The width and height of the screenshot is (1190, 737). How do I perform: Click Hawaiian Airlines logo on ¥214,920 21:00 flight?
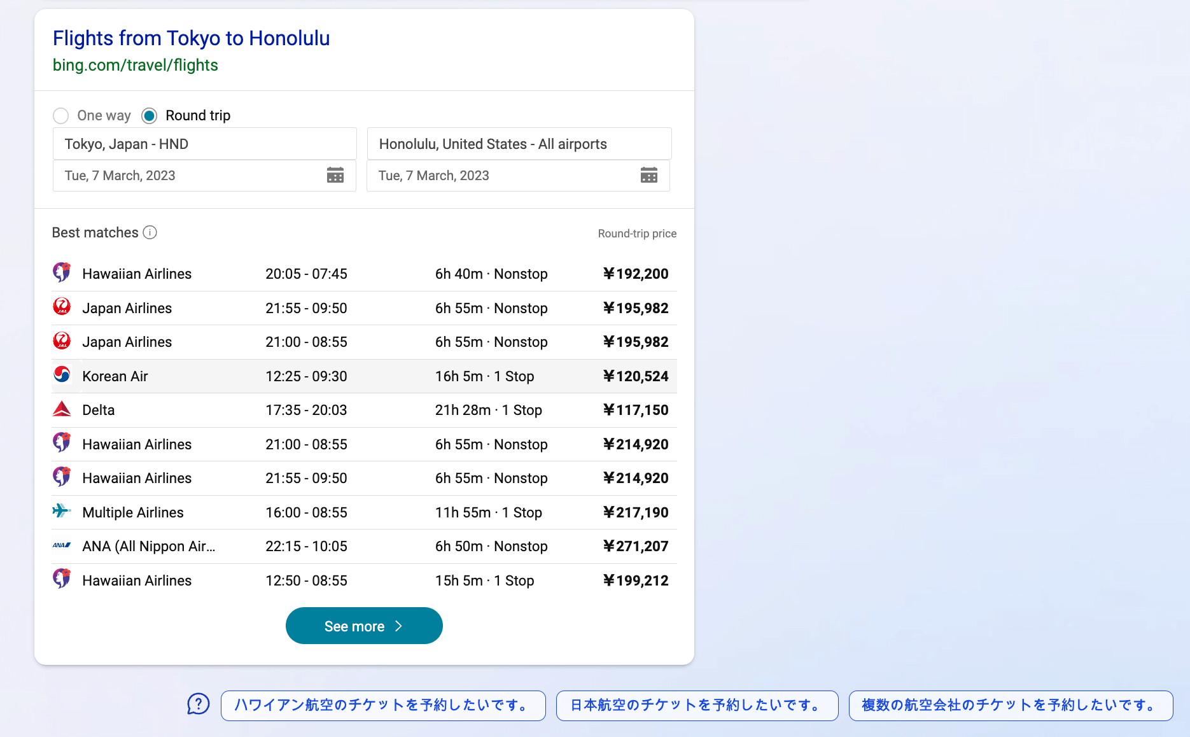coord(62,443)
